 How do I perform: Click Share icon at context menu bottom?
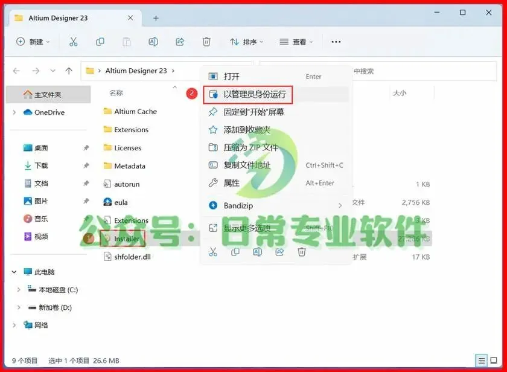click(279, 252)
